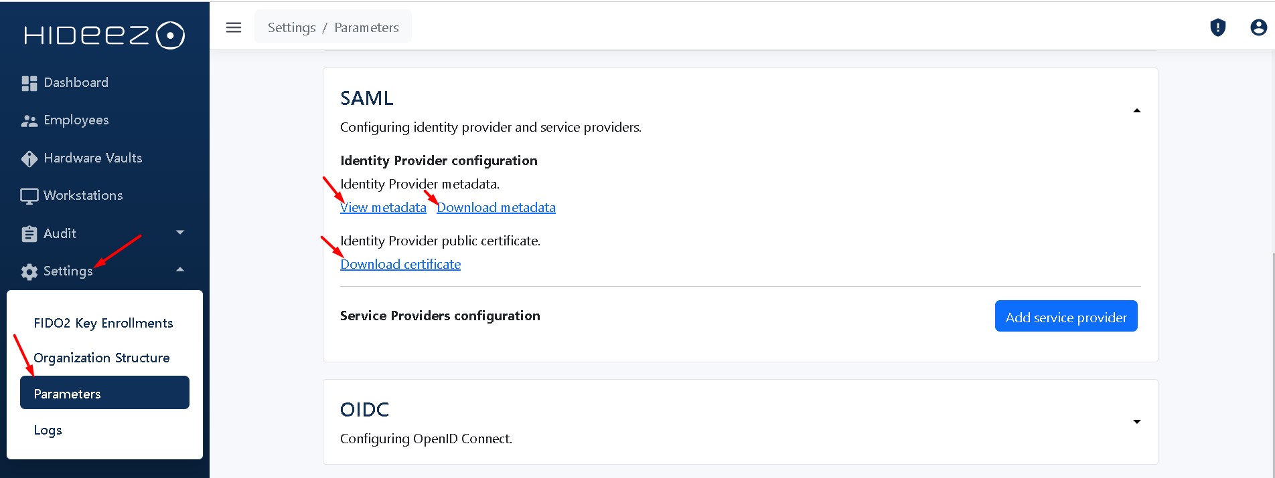Click the Settings menu label

click(68, 271)
